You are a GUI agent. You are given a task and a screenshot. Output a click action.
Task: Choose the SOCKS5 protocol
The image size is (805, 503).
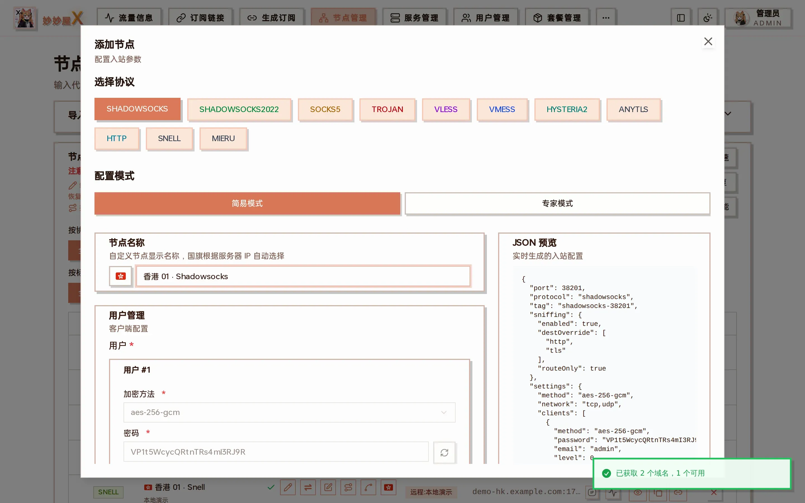[325, 109]
